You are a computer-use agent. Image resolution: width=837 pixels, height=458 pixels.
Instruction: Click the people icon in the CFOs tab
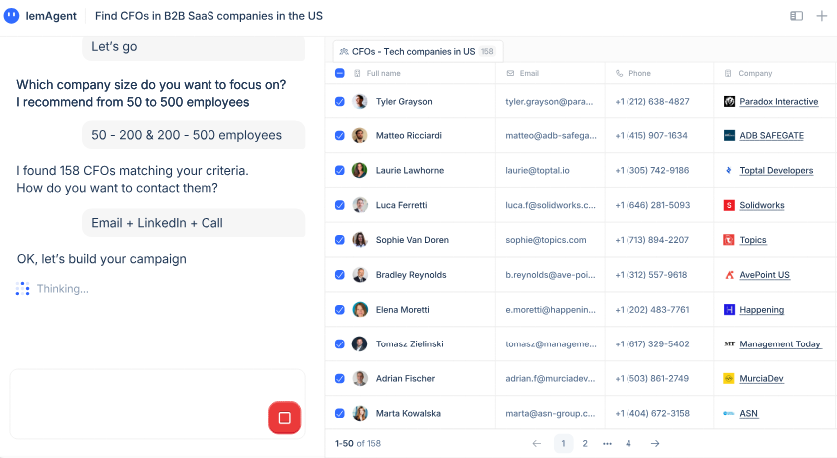[x=344, y=52]
